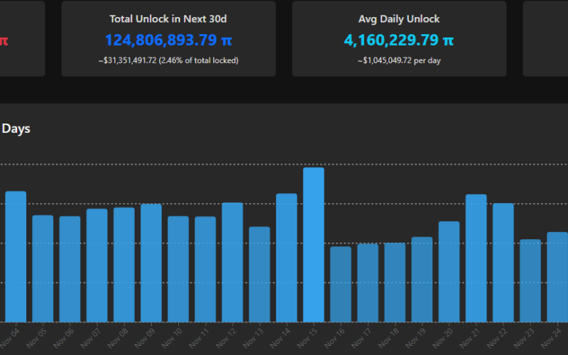Select the Nov 21 bar

point(476,258)
